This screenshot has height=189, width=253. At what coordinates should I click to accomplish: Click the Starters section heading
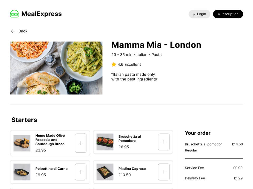point(24,120)
